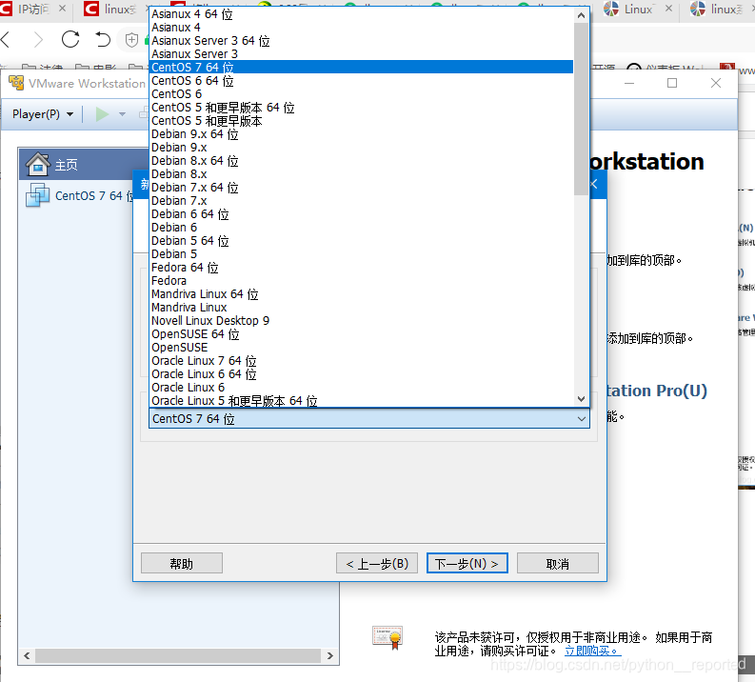Pick Oracle Linux 6 entry
The height and width of the screenshot is (682, 755).
[361, 388]
